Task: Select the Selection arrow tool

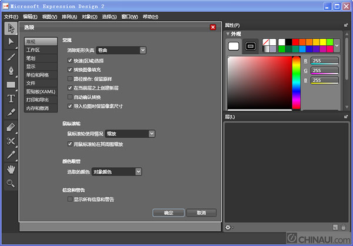Action: 11,28
